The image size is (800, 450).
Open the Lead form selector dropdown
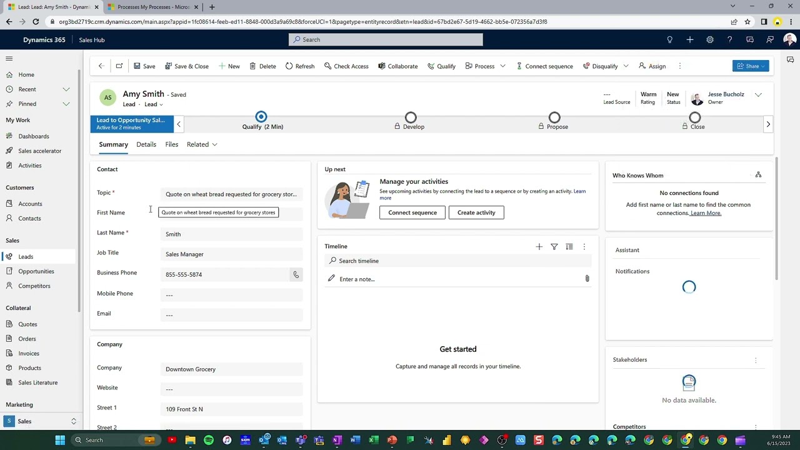tap(154, 104)
